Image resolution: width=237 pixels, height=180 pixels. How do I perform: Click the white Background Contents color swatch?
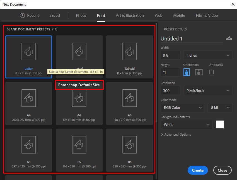[220, 124]
